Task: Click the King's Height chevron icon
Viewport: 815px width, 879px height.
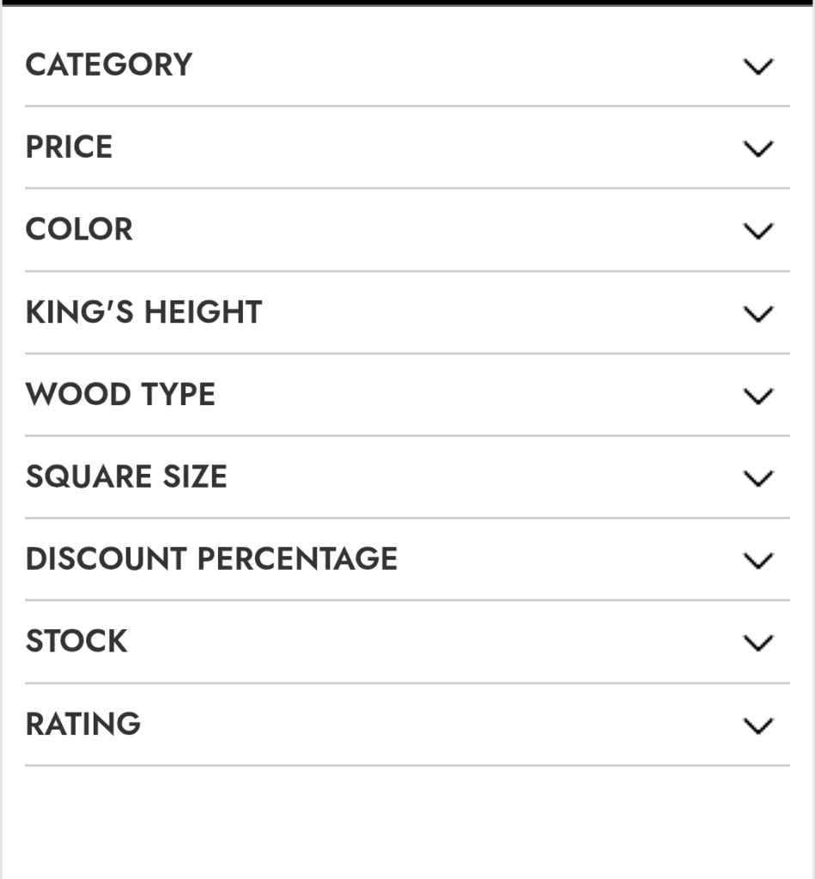Action: [757, 313]
